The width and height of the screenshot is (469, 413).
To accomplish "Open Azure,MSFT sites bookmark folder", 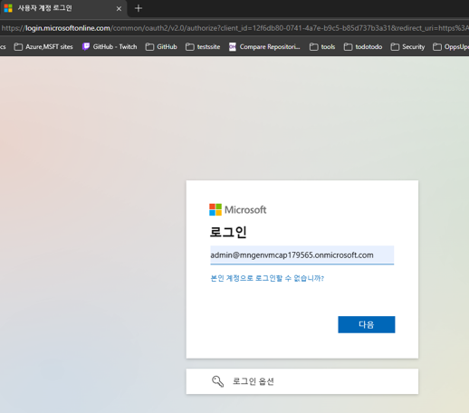I will point(43,47).
